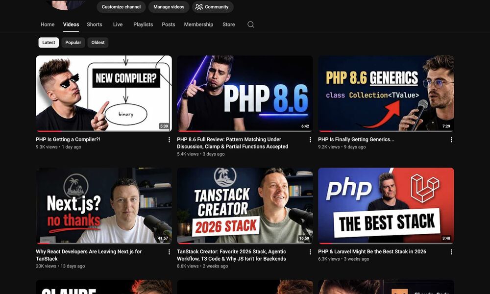Click the channel avatar picture
Image resolution: width=490 pixels, height=294 pixels.
66,4
